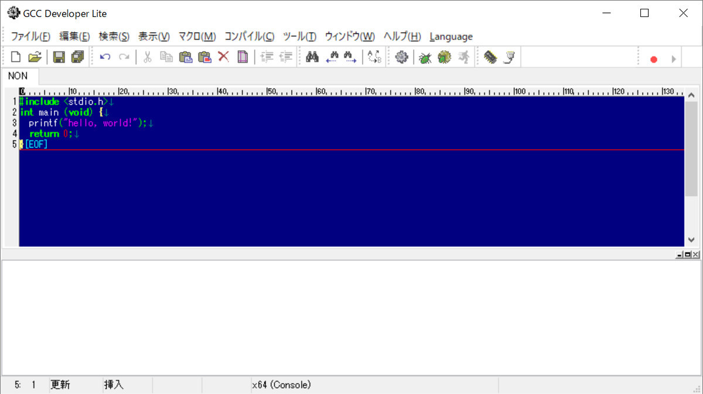Open a file with the folder icon

click(x=35, y=57)
